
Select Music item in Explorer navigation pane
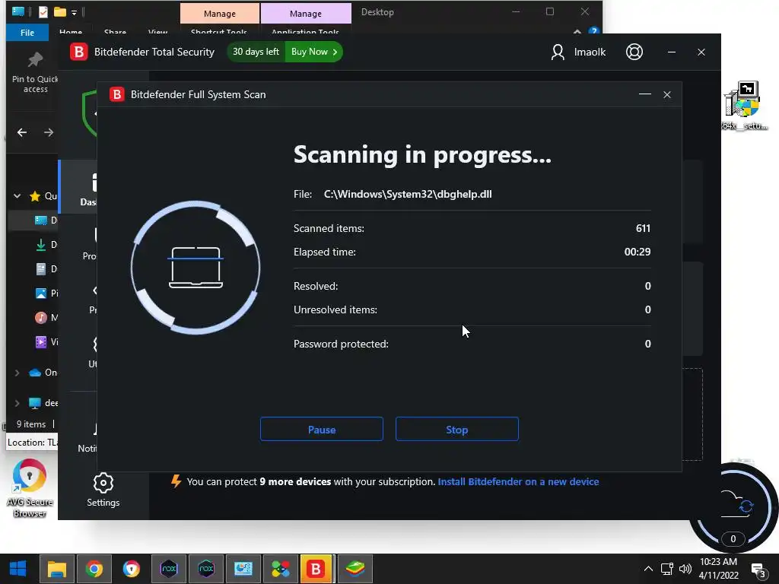tap(45, 317)
